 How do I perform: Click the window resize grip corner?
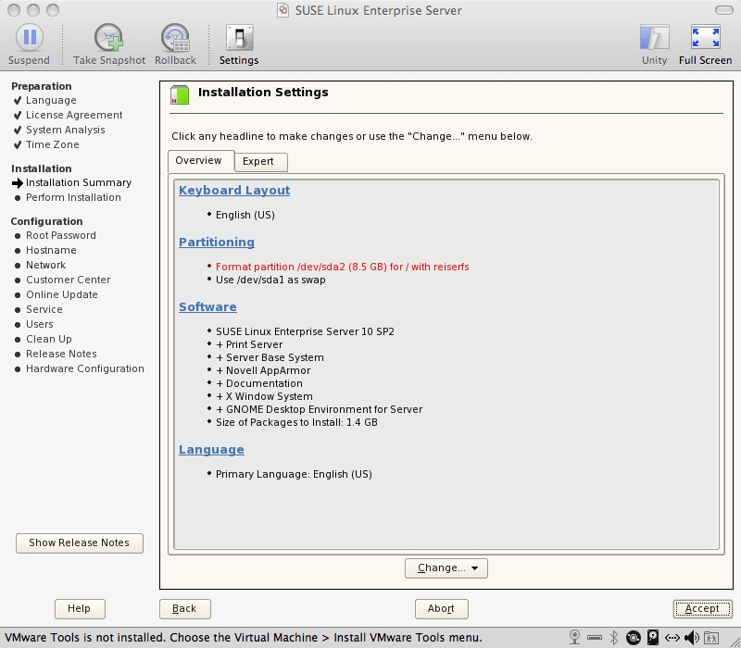(735, 642)
